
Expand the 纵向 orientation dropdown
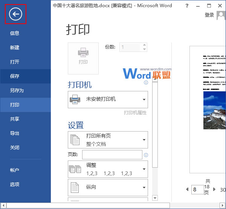pyautogui.click(x=108, y=188)
